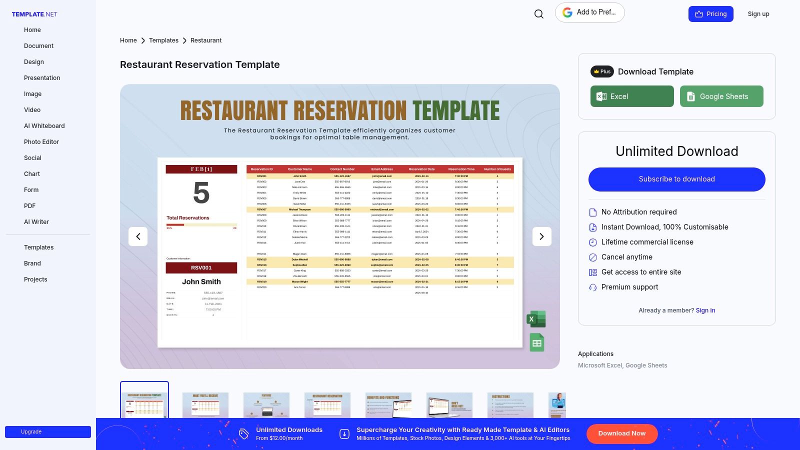This screenshot has width=800, height=450.
Task: Select Design in the sidebar
Action: [x=34, y=62]
